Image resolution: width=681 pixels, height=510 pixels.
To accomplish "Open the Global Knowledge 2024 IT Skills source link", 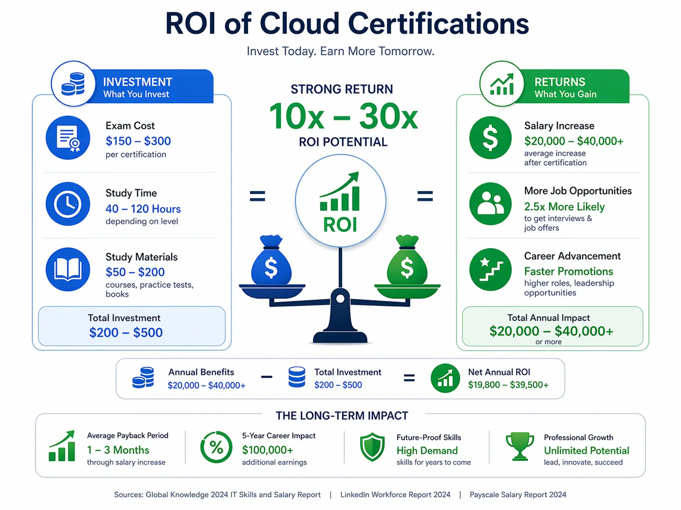I will tap(233, 495).
